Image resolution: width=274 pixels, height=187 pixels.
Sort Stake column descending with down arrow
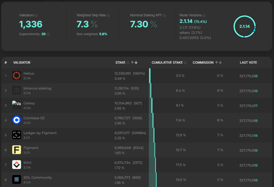coord(136,62)
